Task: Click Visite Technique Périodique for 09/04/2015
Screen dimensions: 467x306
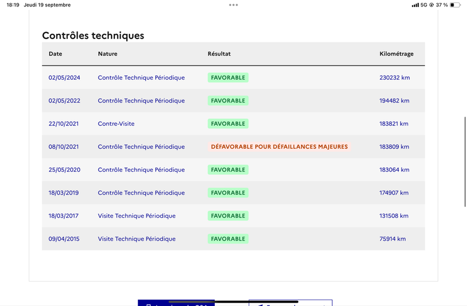Action: point(137,239)
